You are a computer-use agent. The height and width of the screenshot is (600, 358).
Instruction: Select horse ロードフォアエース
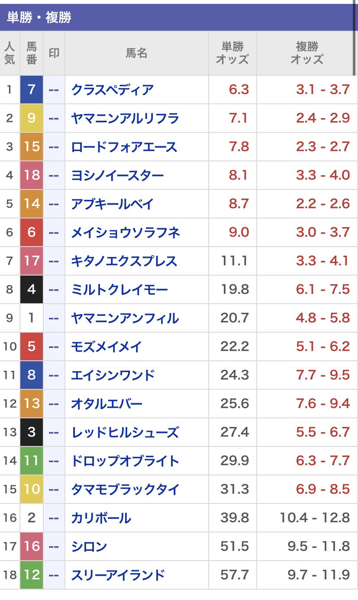(124, 147)
